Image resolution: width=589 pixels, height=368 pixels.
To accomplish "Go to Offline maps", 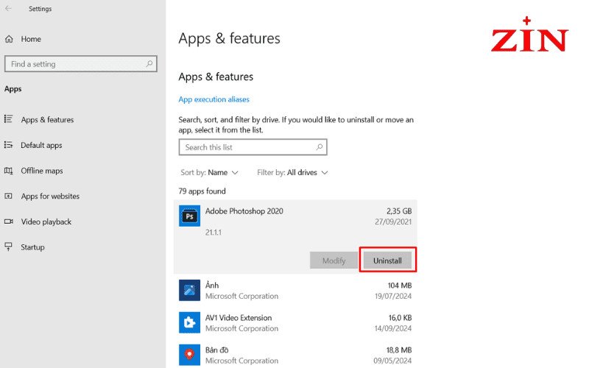I will point(42,171).
